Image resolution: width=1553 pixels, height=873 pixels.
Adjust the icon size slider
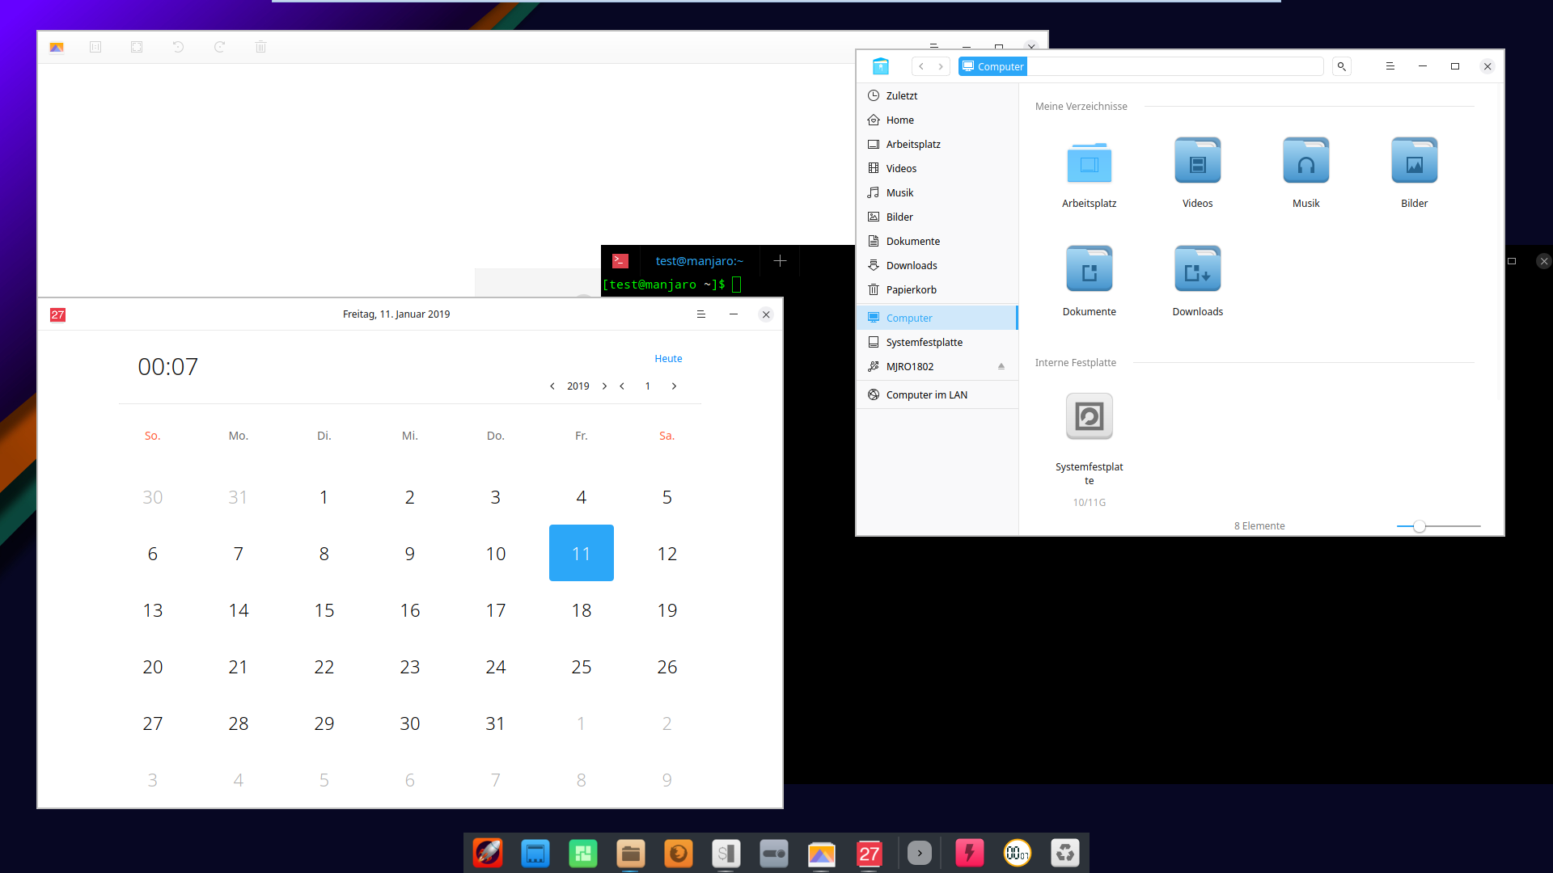coord(1419,526)
